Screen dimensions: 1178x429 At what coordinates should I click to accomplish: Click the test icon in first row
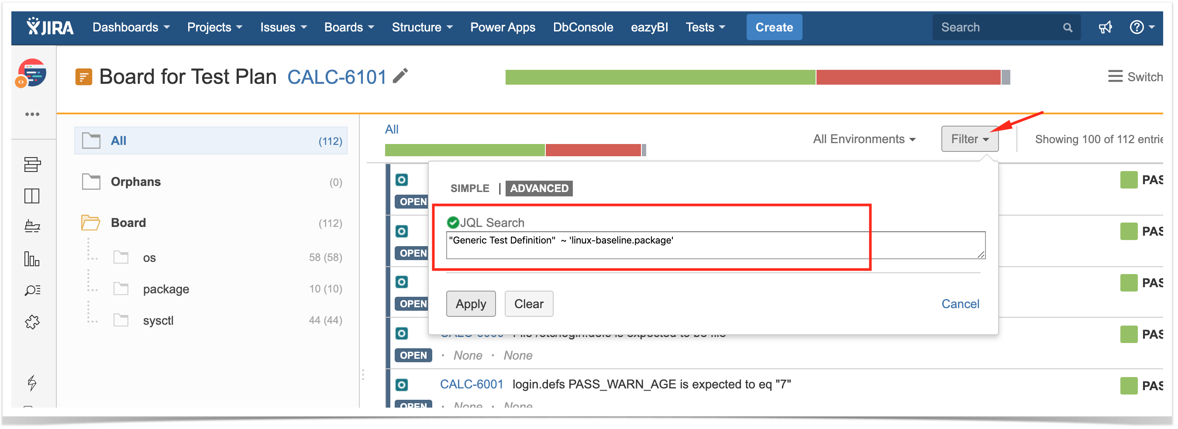(x=402, y=180)
